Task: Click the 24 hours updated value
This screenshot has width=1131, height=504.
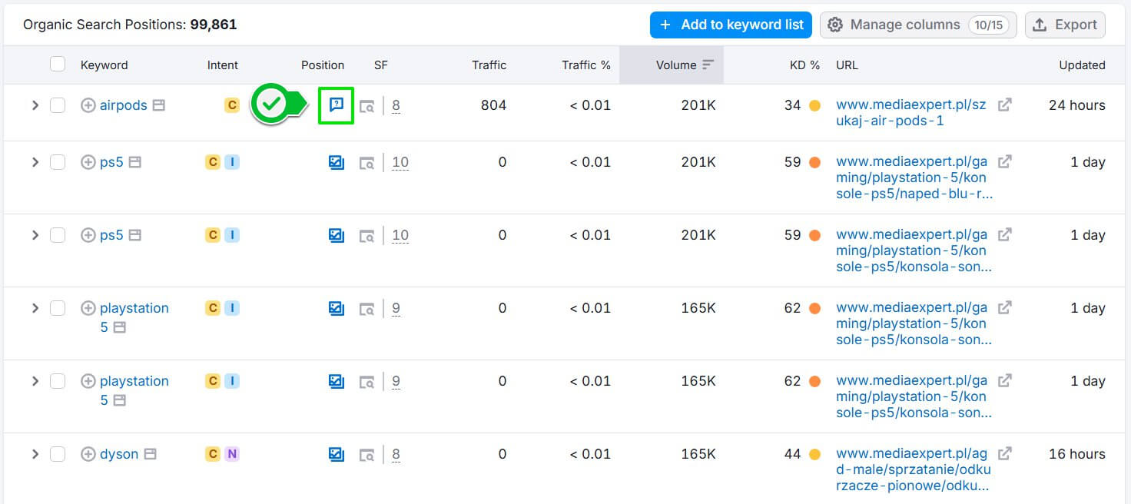Action: point(1077,105)
